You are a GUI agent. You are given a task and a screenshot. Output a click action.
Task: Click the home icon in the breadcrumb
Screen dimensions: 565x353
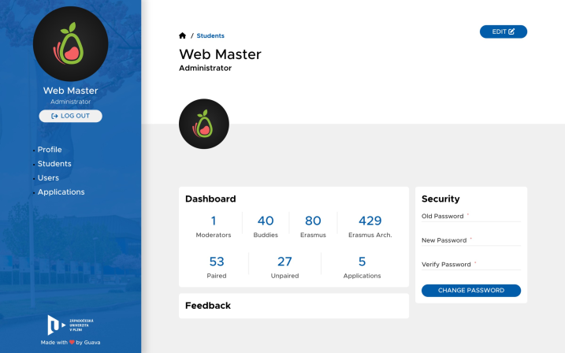pyautogui.click(x=182, y=35)
